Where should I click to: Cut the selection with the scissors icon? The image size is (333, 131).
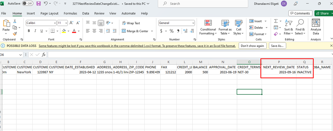[x=15, y=21]
